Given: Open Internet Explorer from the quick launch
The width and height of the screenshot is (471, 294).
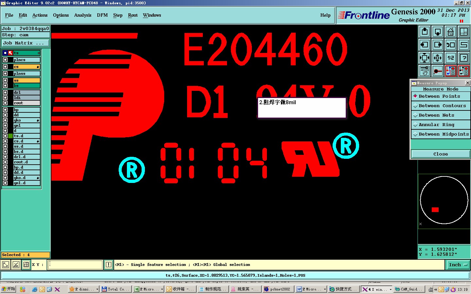Looking at the screenshot, I should pyautogui.click(x=35, y=289).
